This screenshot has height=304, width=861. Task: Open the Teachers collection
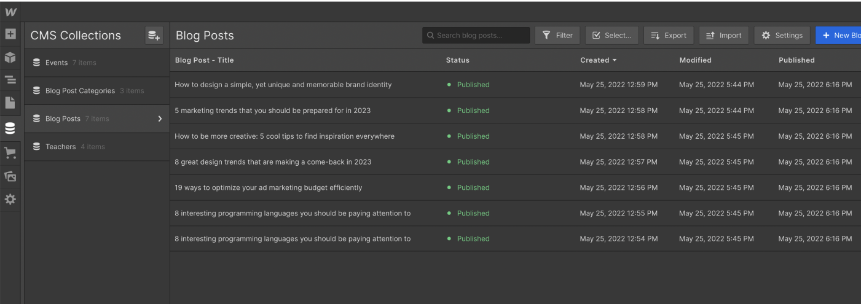coord(60,147)
